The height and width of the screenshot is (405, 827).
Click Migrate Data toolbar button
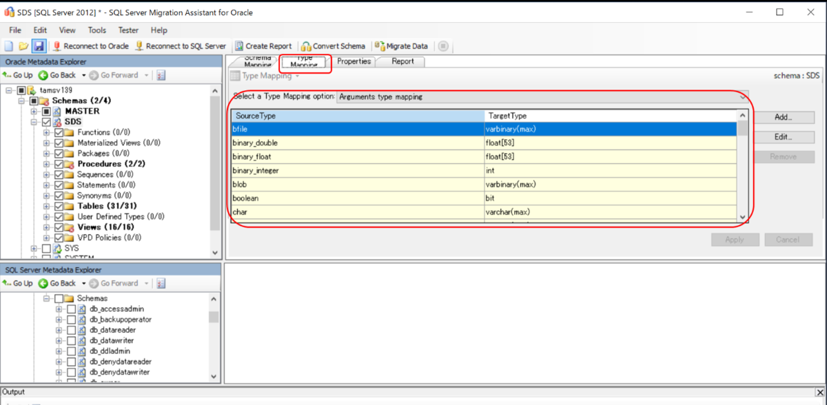click(x=402, y=46)
